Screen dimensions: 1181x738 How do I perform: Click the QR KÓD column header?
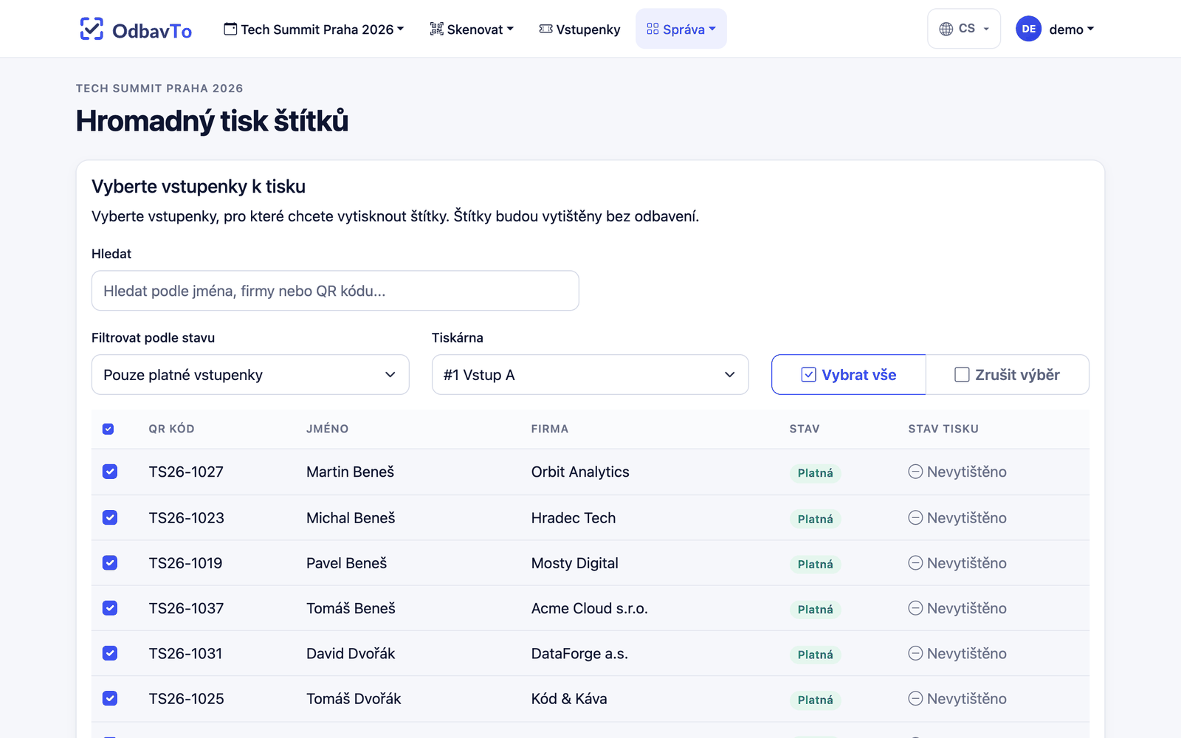coord(171,429)
